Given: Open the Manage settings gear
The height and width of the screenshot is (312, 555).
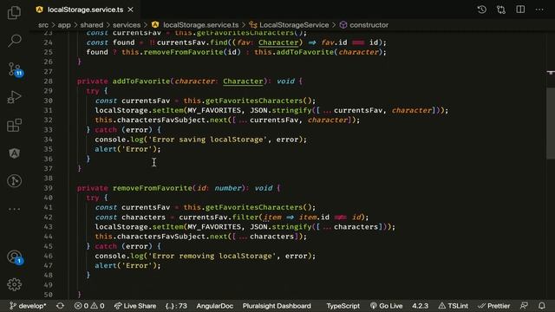Looking at the screenshot, I should (14, 284).
